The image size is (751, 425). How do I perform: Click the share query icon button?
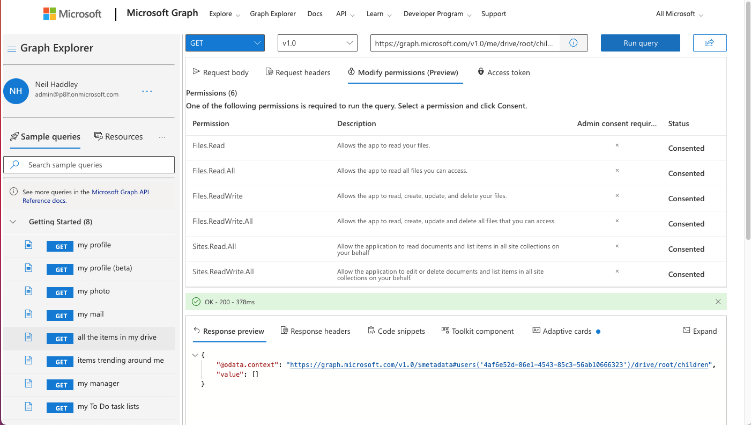tap(709, 43)
